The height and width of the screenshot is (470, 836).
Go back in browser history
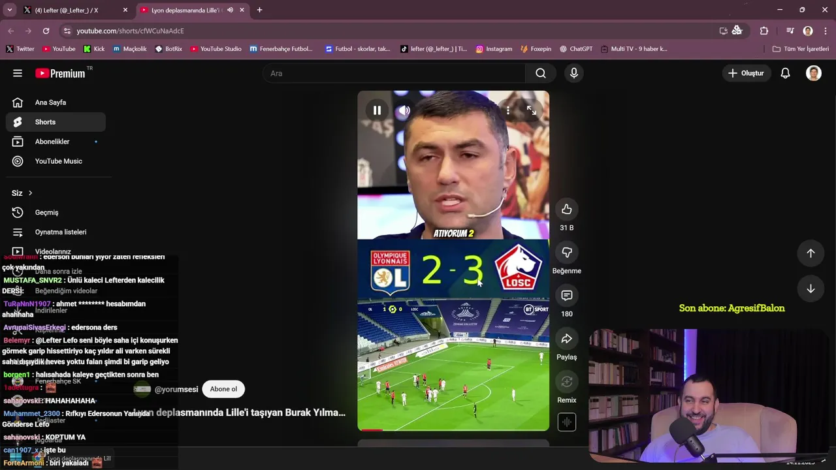(11, 31)
